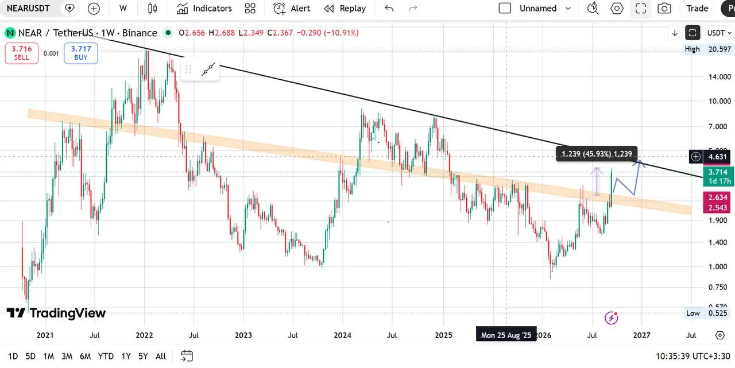Select the 6M time range
735x368 pixels.
pos(85,356)
